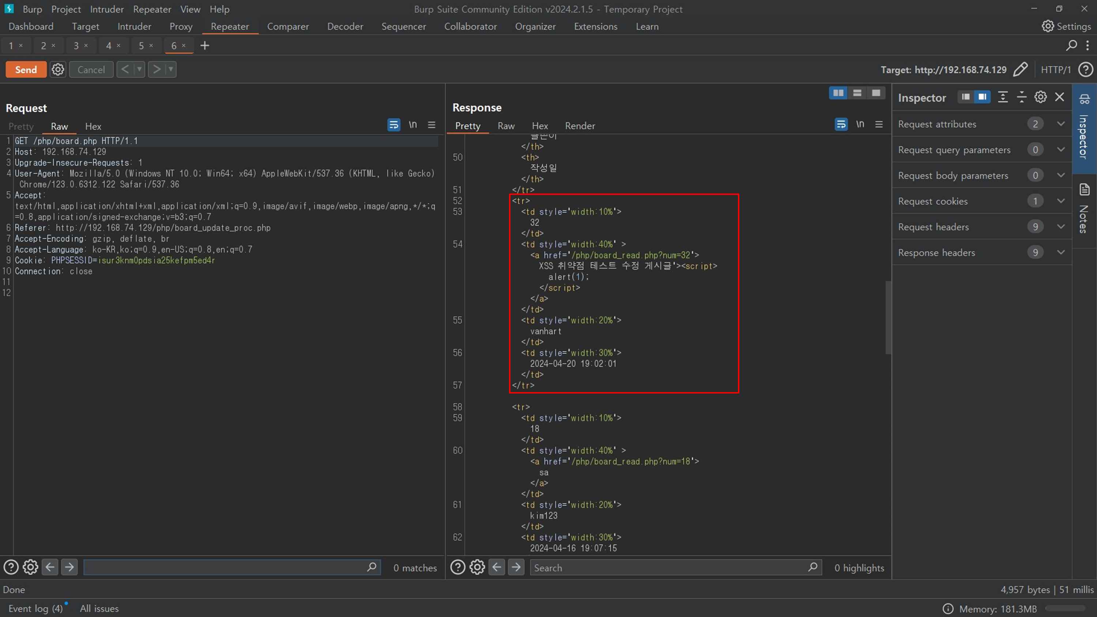Screen dimensions: 1097x617
Task: Click the Cancel button
Action: 91,69
